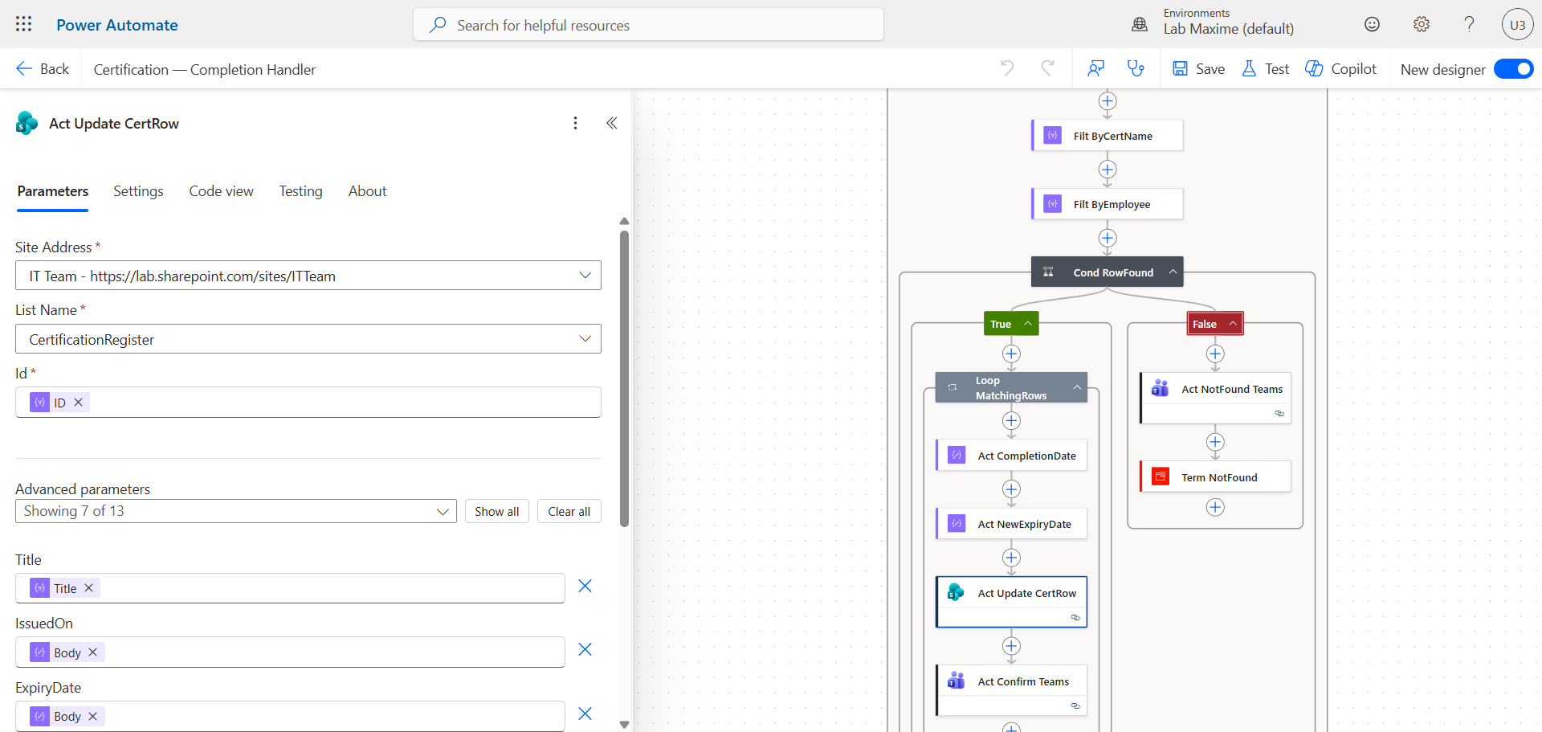Collapse the Cond RowFound condition
The height and width of the screenshot is (732, 1542).
(1173, 272)
